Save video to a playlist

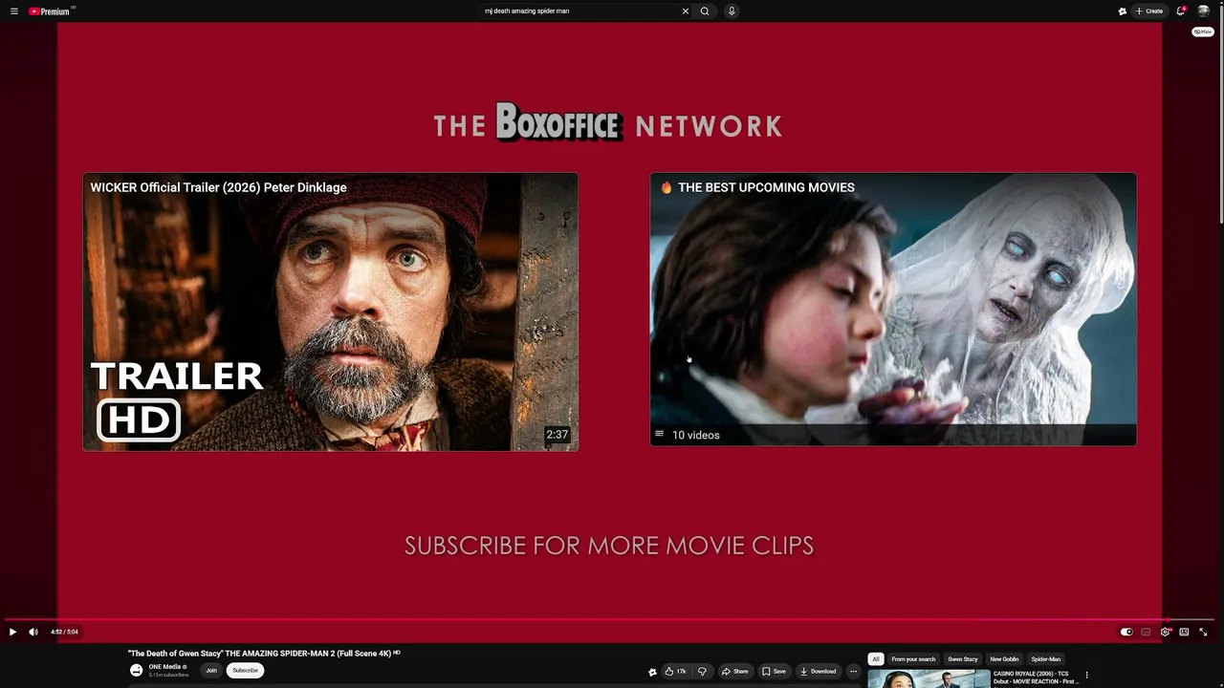(775, 672)
